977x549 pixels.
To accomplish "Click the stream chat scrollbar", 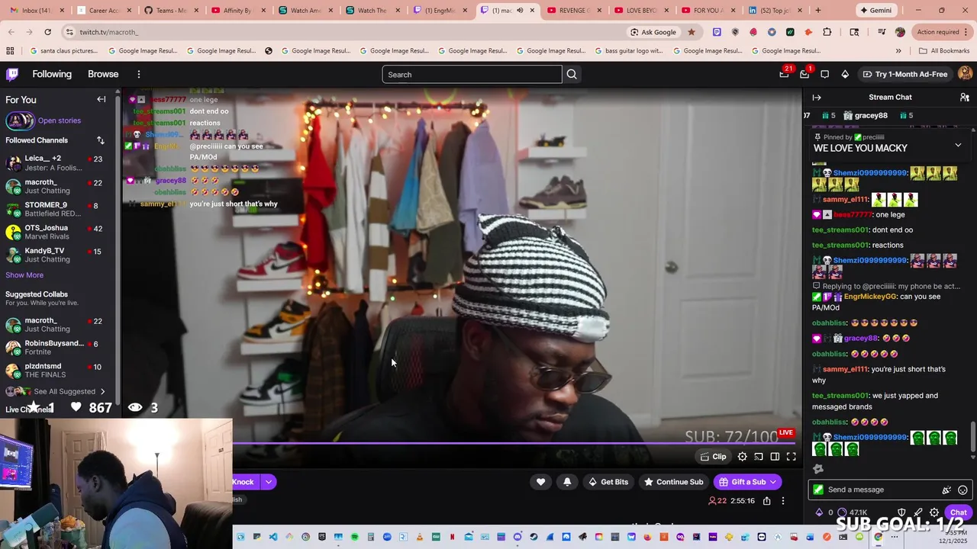I will tap(972, 437).
